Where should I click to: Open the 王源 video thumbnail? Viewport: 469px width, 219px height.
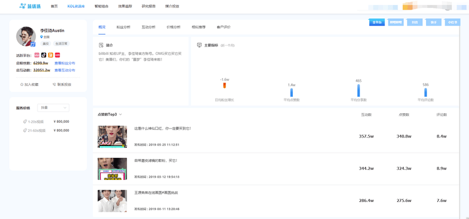click(x=112, y=201)
